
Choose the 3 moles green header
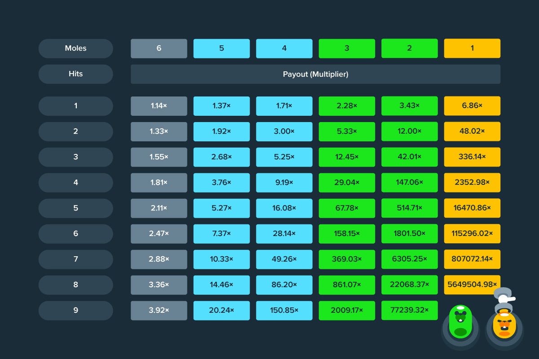[347, 48]
